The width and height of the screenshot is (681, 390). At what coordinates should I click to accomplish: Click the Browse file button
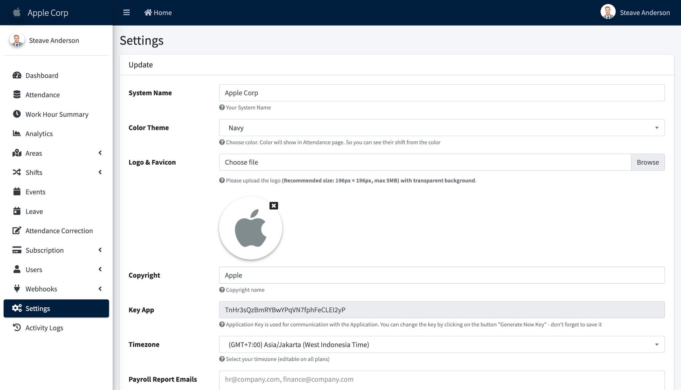[647, 162]
